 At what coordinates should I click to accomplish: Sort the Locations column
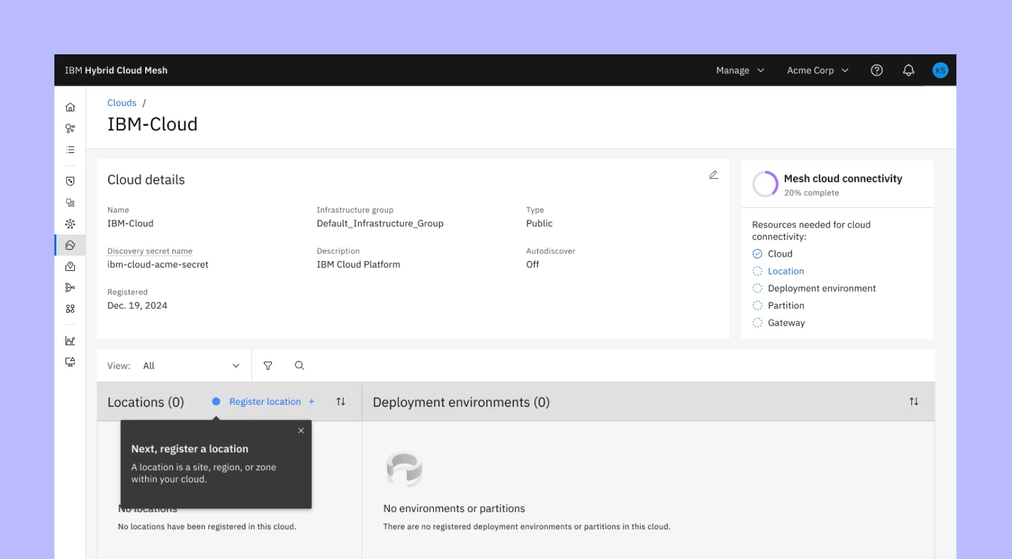point(341,402)
